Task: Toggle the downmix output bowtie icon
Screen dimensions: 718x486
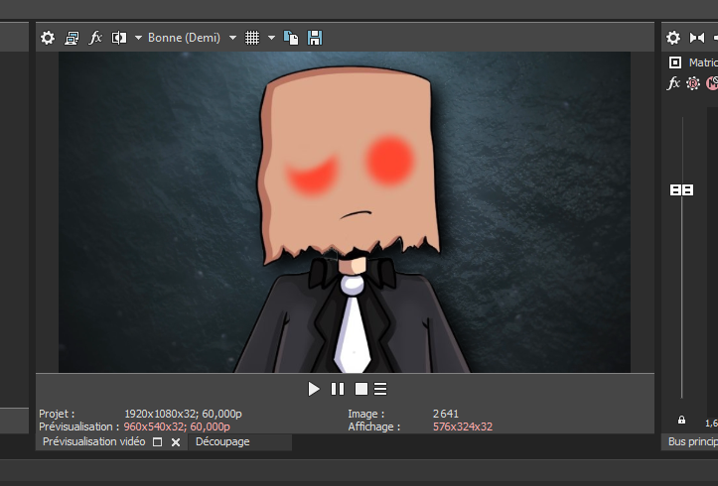Action: pyautogui.click(x=697, y=38)
